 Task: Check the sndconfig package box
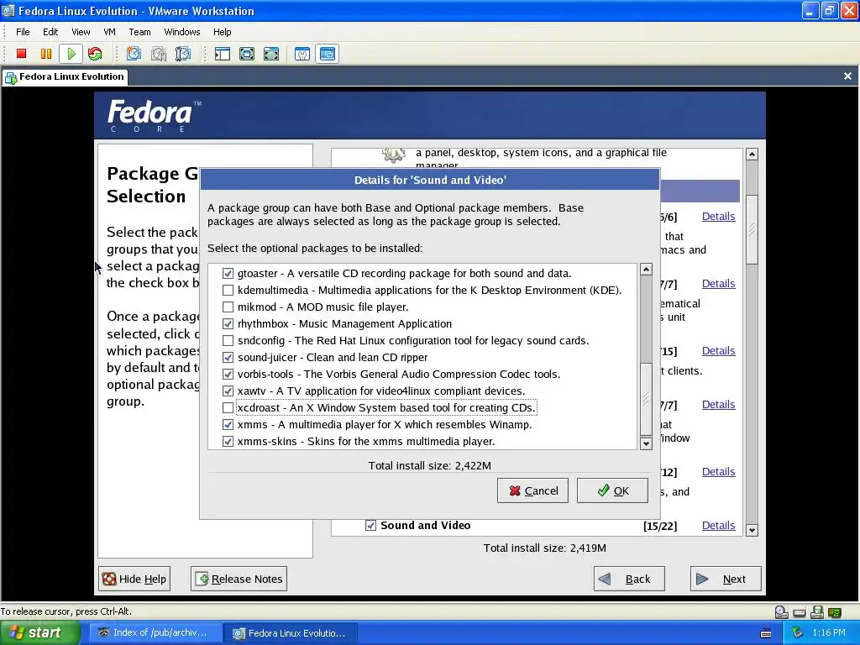click(228, 341)
